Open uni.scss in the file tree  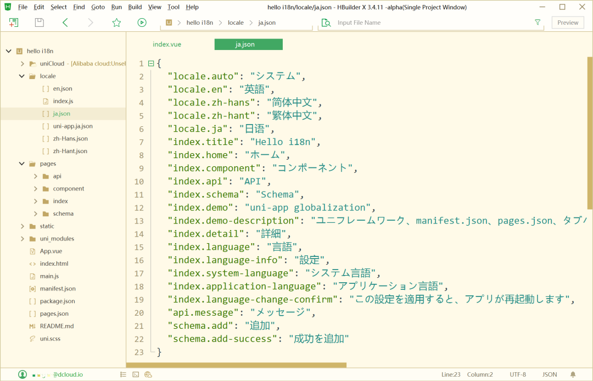[x=51, y=338]
